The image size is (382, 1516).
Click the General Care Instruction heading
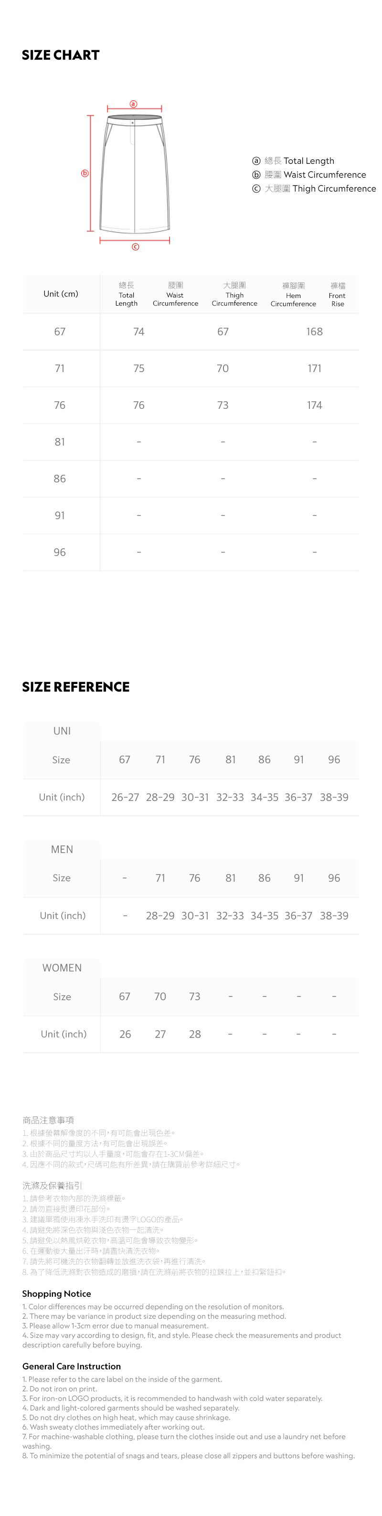[x=71, y=1366]
